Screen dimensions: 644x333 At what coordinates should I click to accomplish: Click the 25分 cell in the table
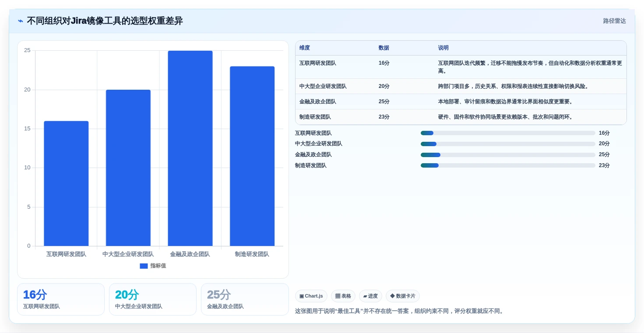pyautogui.click(x=384, y=102)
